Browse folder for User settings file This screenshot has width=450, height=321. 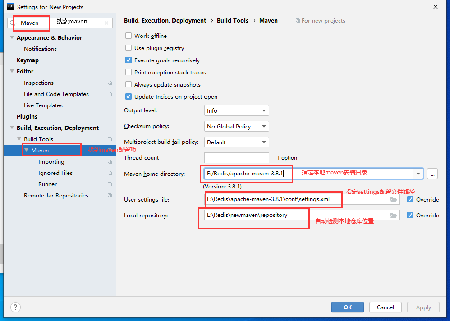pos(394,199)
